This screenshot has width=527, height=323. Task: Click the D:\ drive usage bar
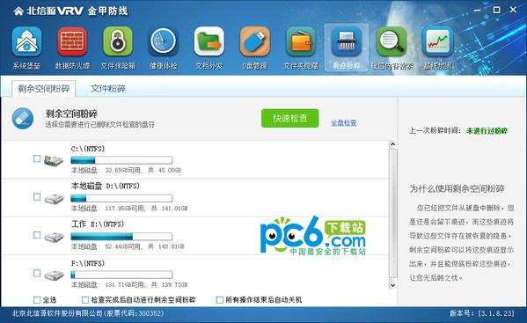121,198
